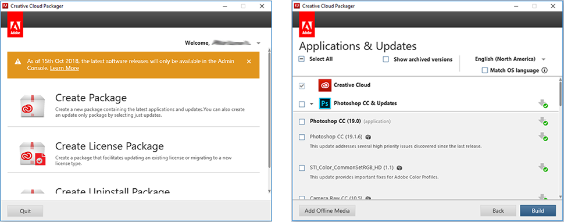Click the right window list scrollbar
The width and height of the screenshot is (564, 222).
560,94
